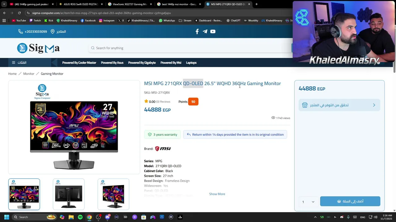The width and height of the screenshot is (396, 222).
Task: Open Sigma's YouTube channel icon
Action: pos(213,31)
